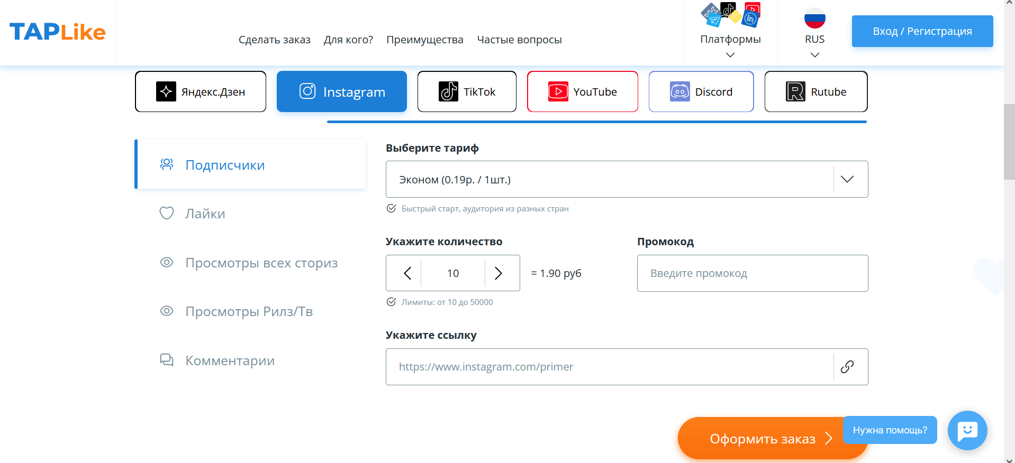
Task: Decrease quantity with the left arrow
Action: [407, 273]
